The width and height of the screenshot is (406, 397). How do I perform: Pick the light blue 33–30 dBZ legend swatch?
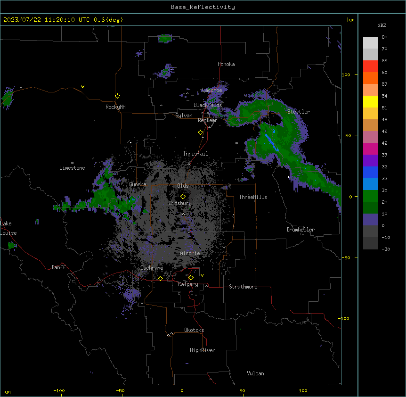pos(370,184)
